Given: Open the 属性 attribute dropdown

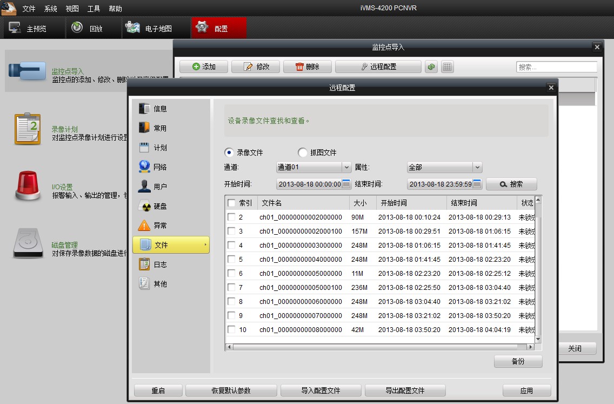Looking at the screenshot, I should click(444, 167).
